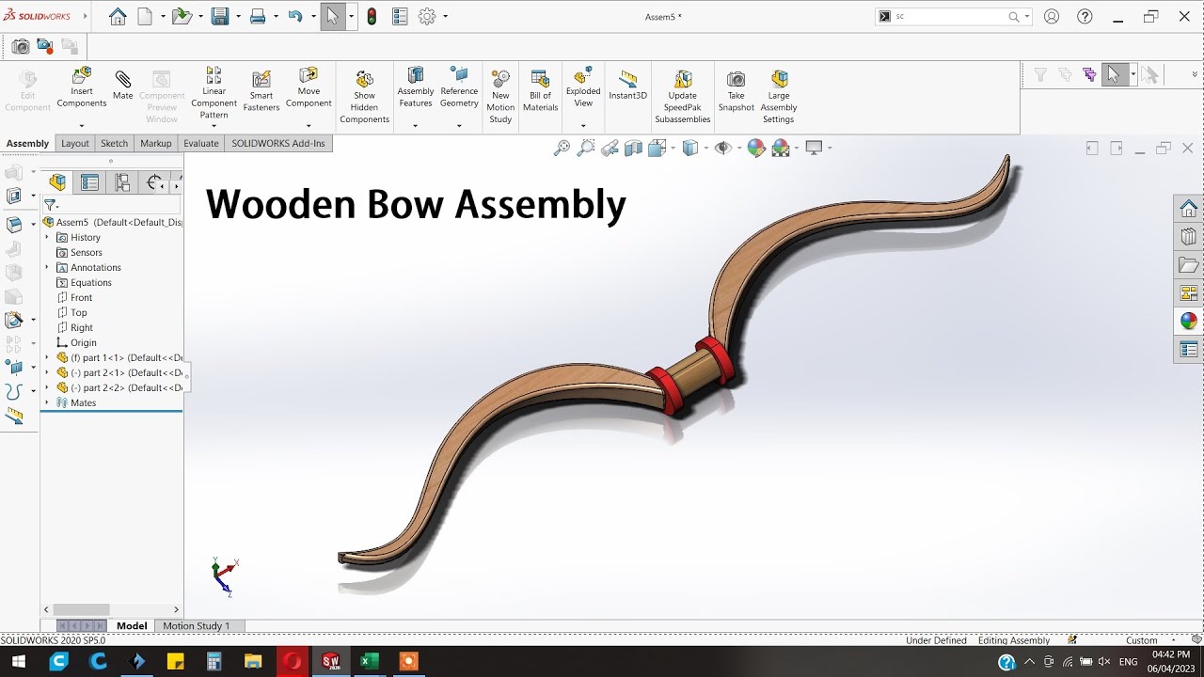
Task: Open the Assembly Features dropdown arrow
Action: 416,125
